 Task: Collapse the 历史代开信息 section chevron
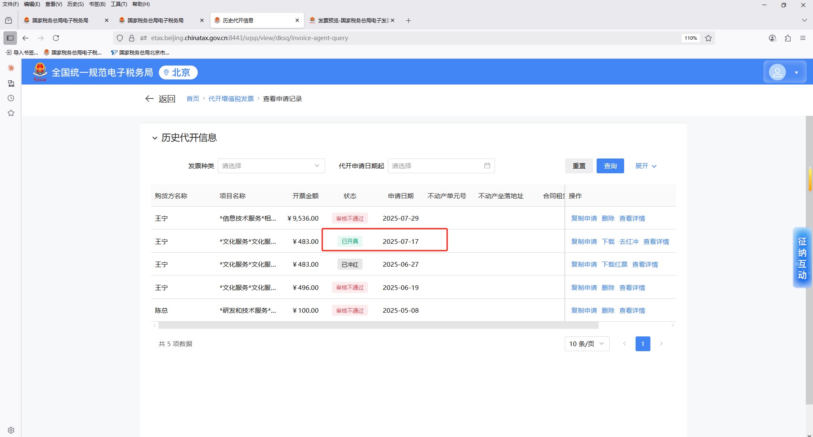155,138
